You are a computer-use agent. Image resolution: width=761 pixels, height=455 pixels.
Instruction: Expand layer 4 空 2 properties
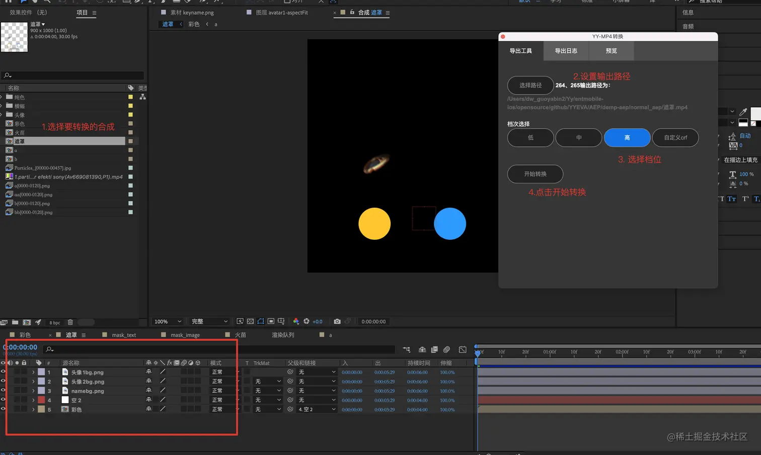pos(33,400)
